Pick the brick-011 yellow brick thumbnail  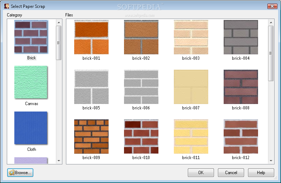coord(191,137)
